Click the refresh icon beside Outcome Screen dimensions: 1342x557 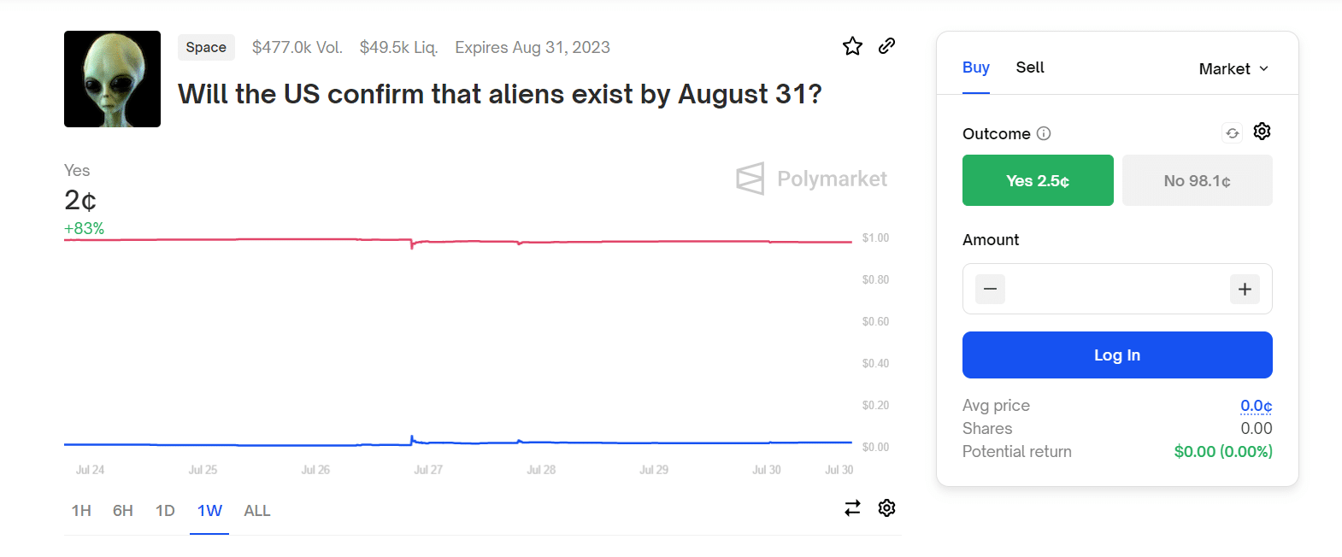click(1232, 133)
